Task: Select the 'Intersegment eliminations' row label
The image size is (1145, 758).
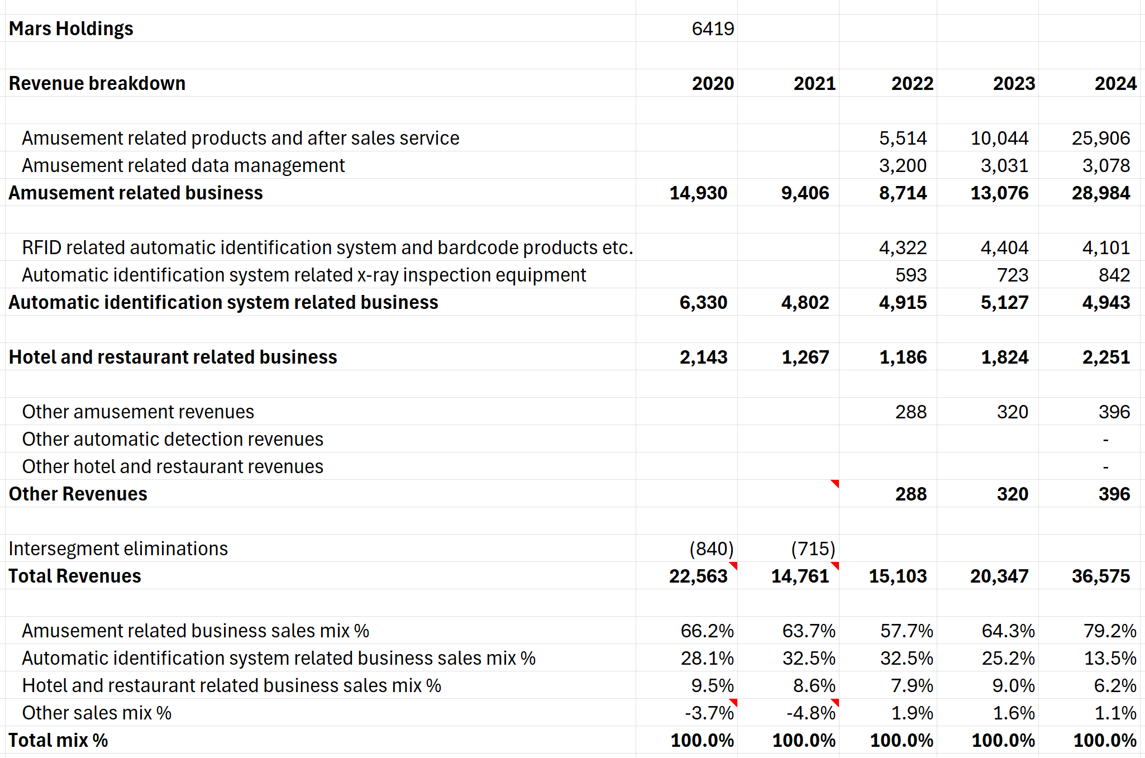Action: pyautogui.click(x=118, y=549)
